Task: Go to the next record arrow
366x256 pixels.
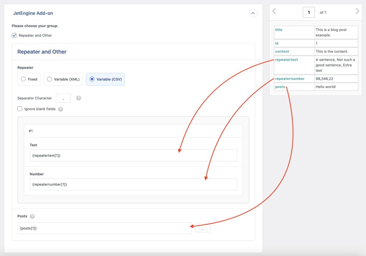Action: coord(357,11)
